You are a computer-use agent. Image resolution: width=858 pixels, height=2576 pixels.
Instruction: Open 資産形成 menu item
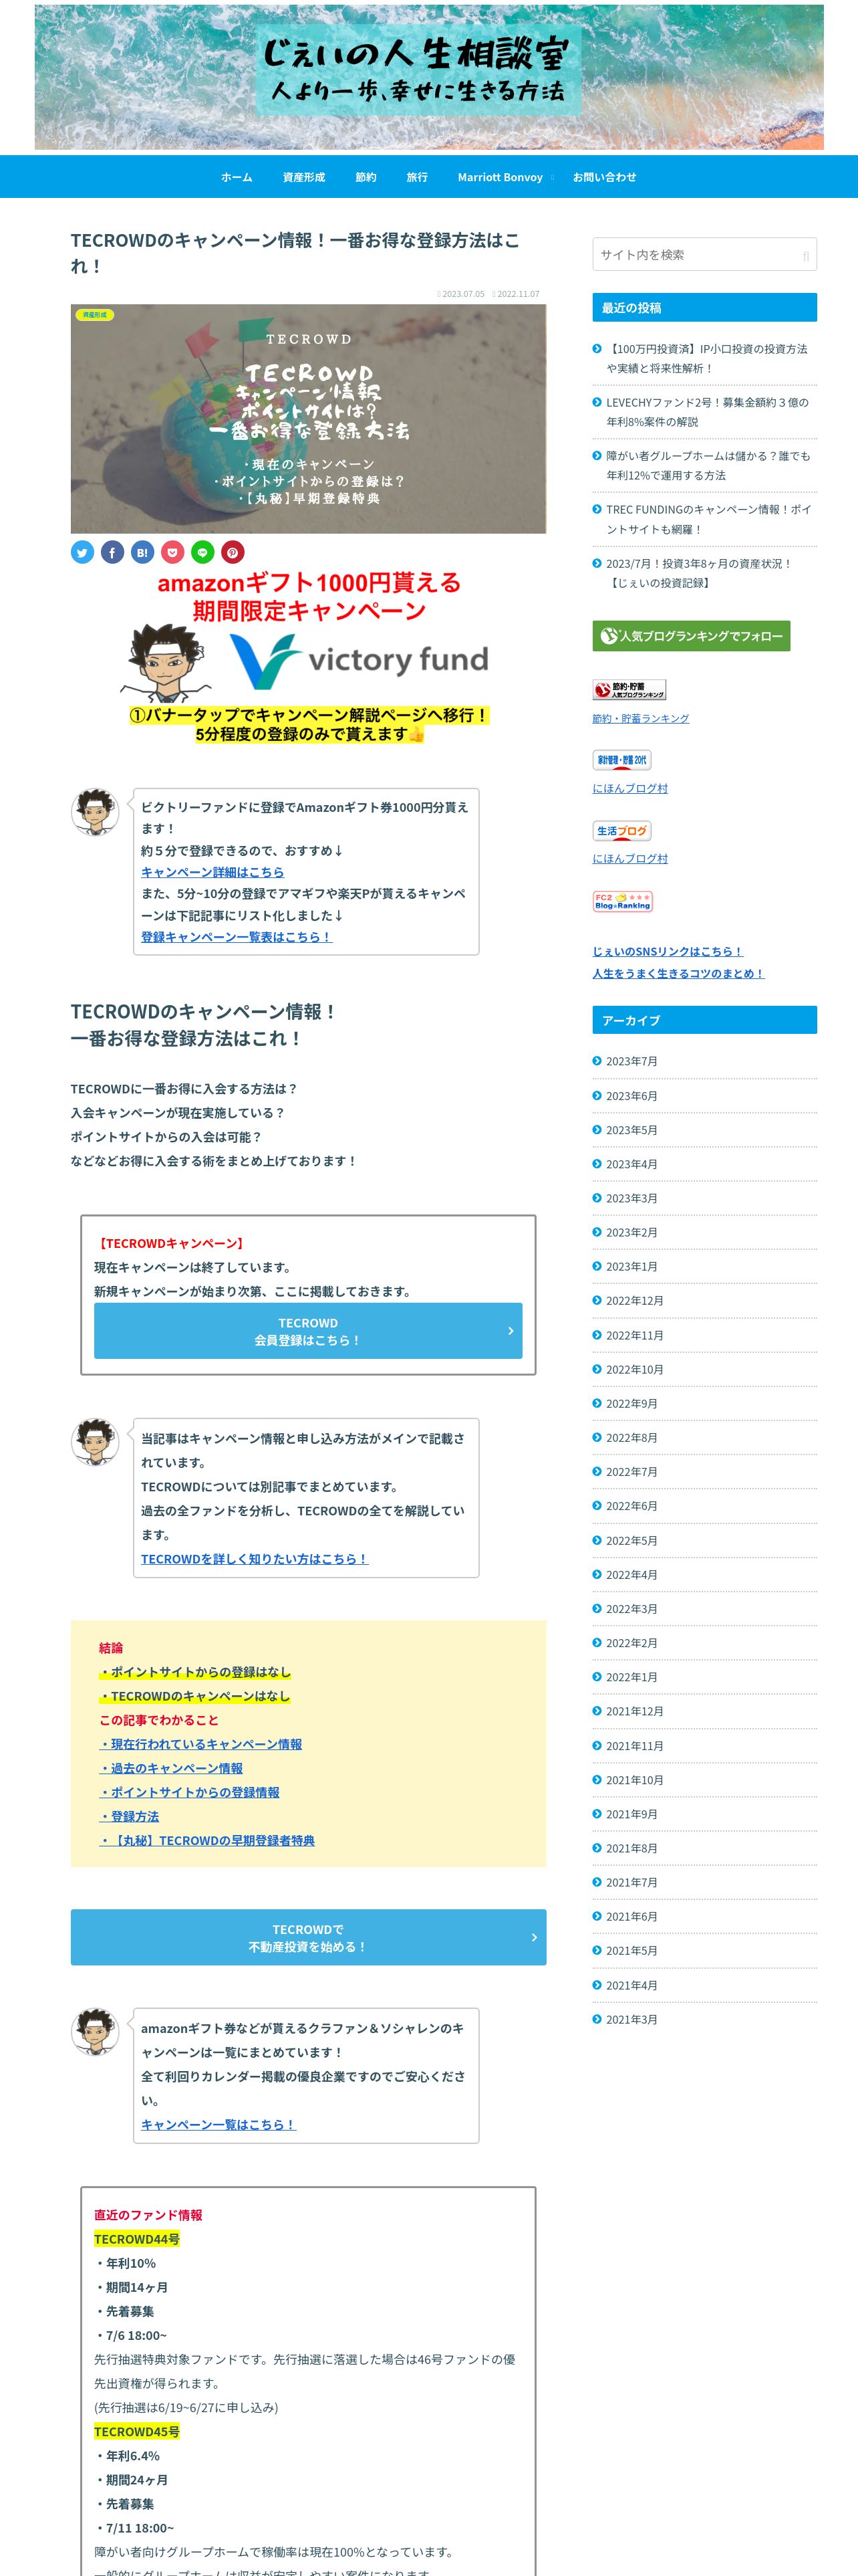pos(303,177)
